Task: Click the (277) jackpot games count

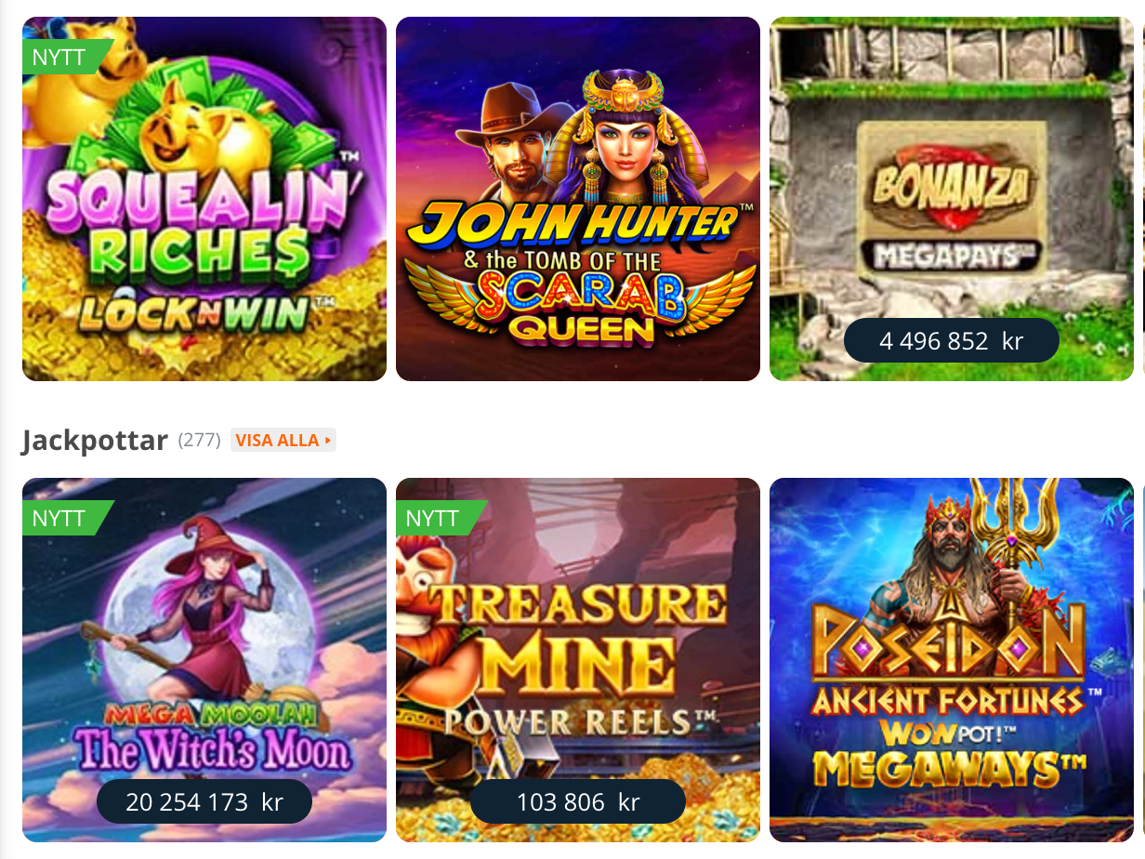Action: point(199,440)
